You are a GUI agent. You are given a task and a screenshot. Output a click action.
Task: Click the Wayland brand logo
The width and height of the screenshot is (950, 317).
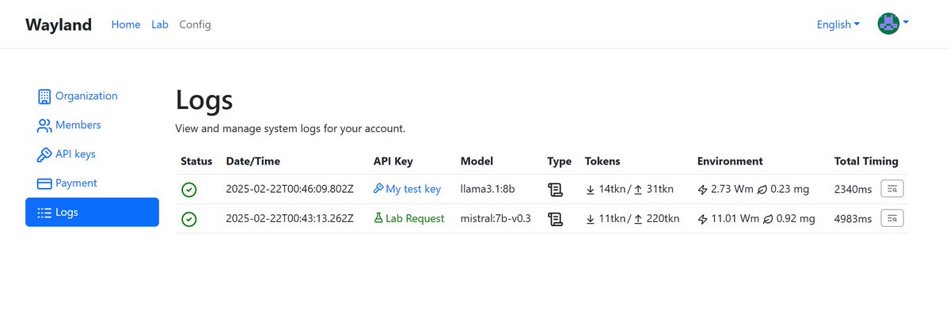pos(59,25)
